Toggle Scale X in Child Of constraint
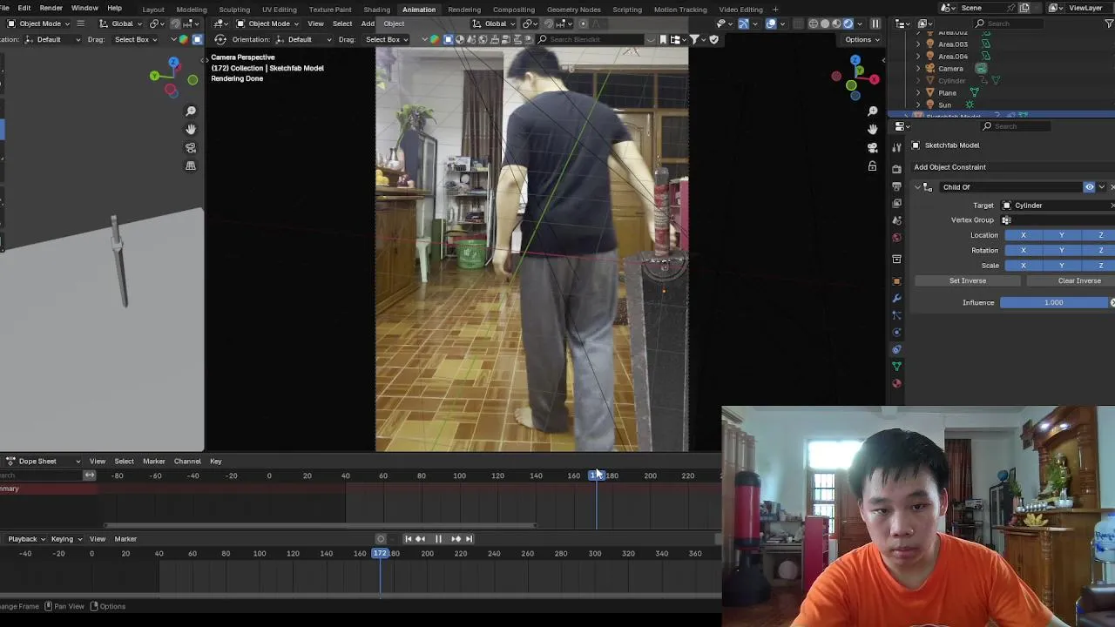This screenshot has height=627, width=1115. tap(1024, 266)
